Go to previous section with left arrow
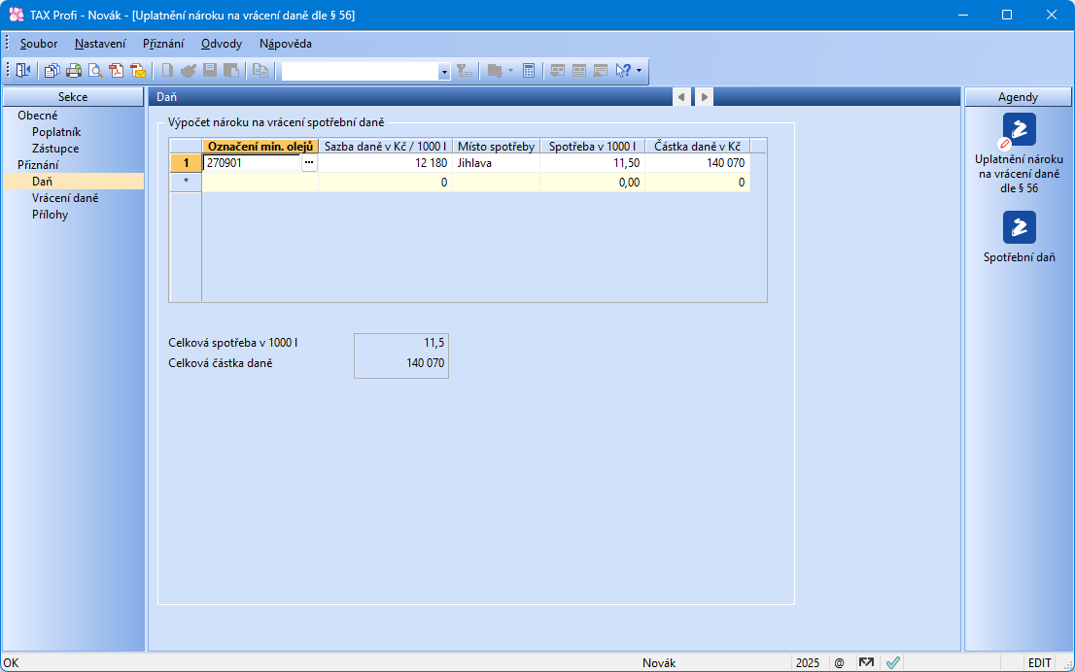This screenshot has width=1075, height=672. click(681, 97)
